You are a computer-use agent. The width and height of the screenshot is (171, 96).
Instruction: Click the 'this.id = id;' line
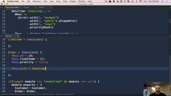pos(22,56)
